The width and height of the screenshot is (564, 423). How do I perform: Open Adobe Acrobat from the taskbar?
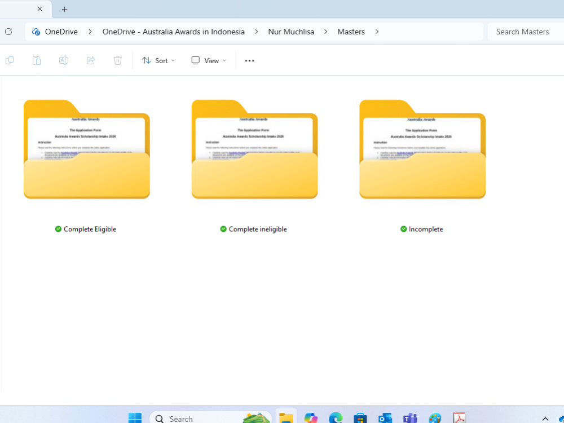(x=459, y=418)
